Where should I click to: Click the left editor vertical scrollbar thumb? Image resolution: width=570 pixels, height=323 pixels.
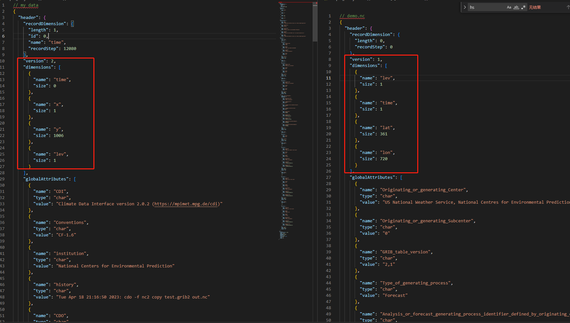pos(315,22)
